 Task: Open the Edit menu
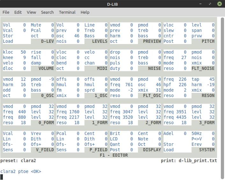(18, 12)
